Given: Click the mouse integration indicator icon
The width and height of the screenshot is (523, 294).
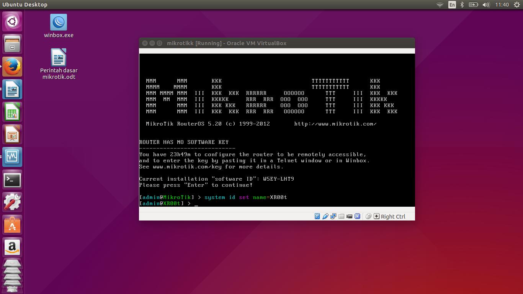Looking at the screenshot, I should [x=368, y=216].
